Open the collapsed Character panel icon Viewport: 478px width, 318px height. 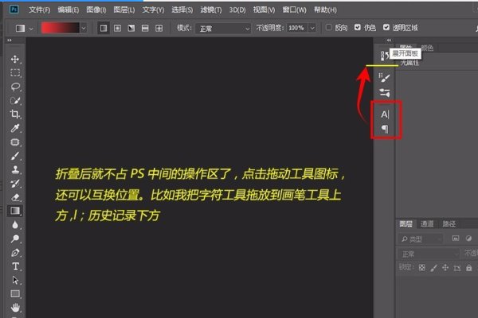pos(385,114)
